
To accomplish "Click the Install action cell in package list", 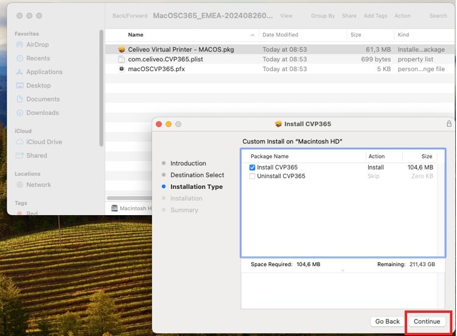I will pyautogui.click(x=375, y=167).
